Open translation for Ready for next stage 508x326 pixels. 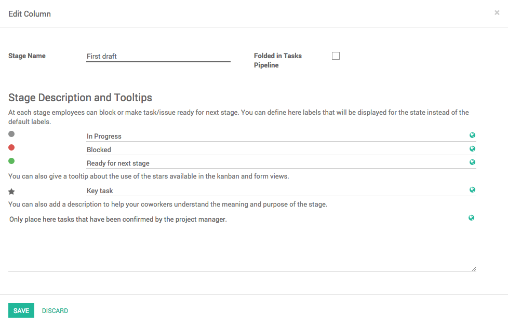point(472,162)
